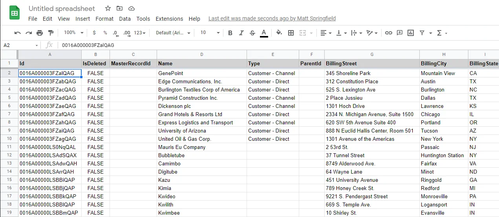Image resolution: width=499 pixels, height=217 pixels.
Task: Open the Extensions menu
Action: point(169,19)
